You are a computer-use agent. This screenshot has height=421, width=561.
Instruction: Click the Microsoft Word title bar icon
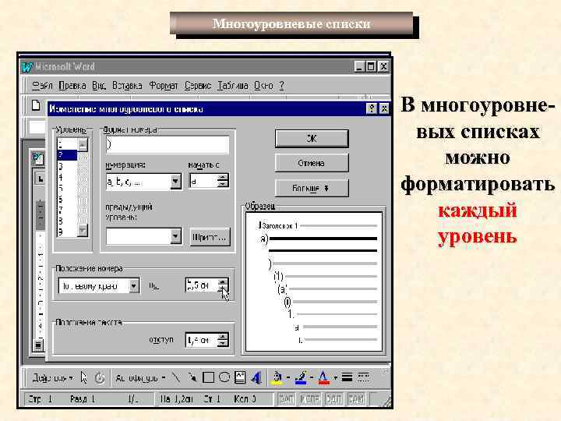(x=27, y=67)
